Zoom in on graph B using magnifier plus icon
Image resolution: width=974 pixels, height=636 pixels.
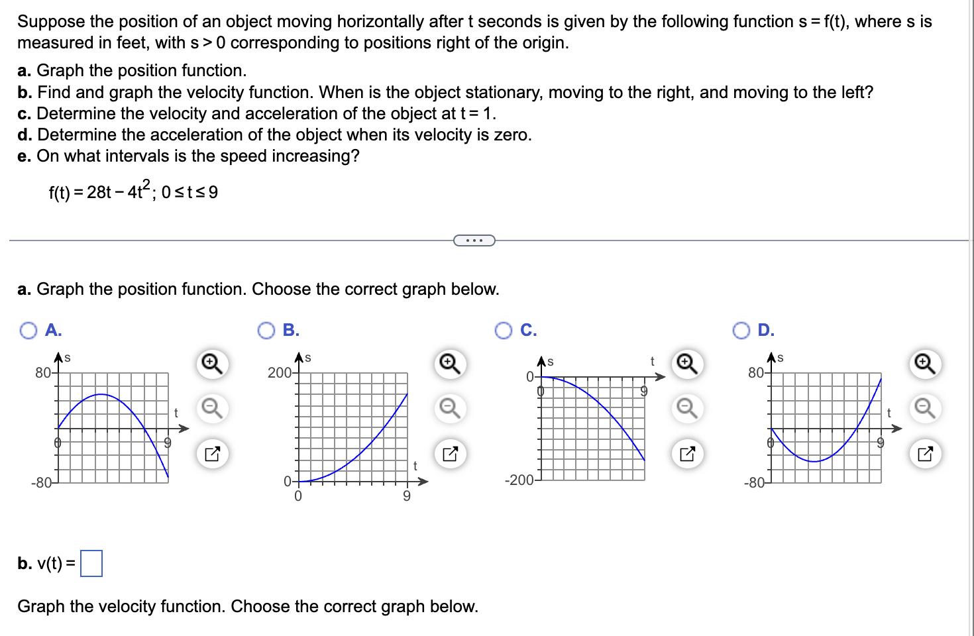[x=449, y=363]
